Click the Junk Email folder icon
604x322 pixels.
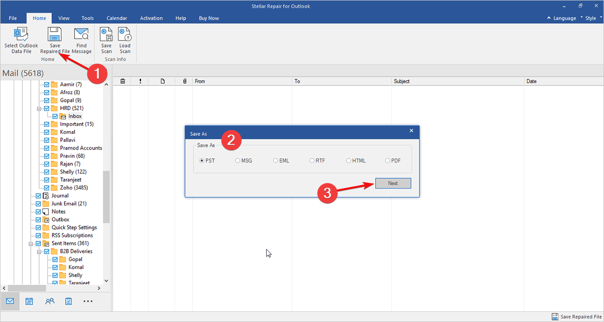pyautogui.click(x=46, y=204)
